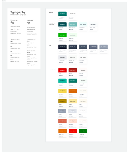Select the red Score 0-2 swatch

[73, 131]
